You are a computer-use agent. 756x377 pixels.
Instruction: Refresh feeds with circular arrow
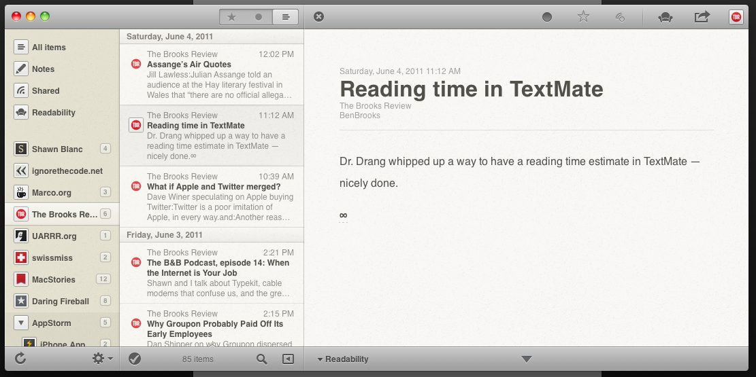[20, 358]
